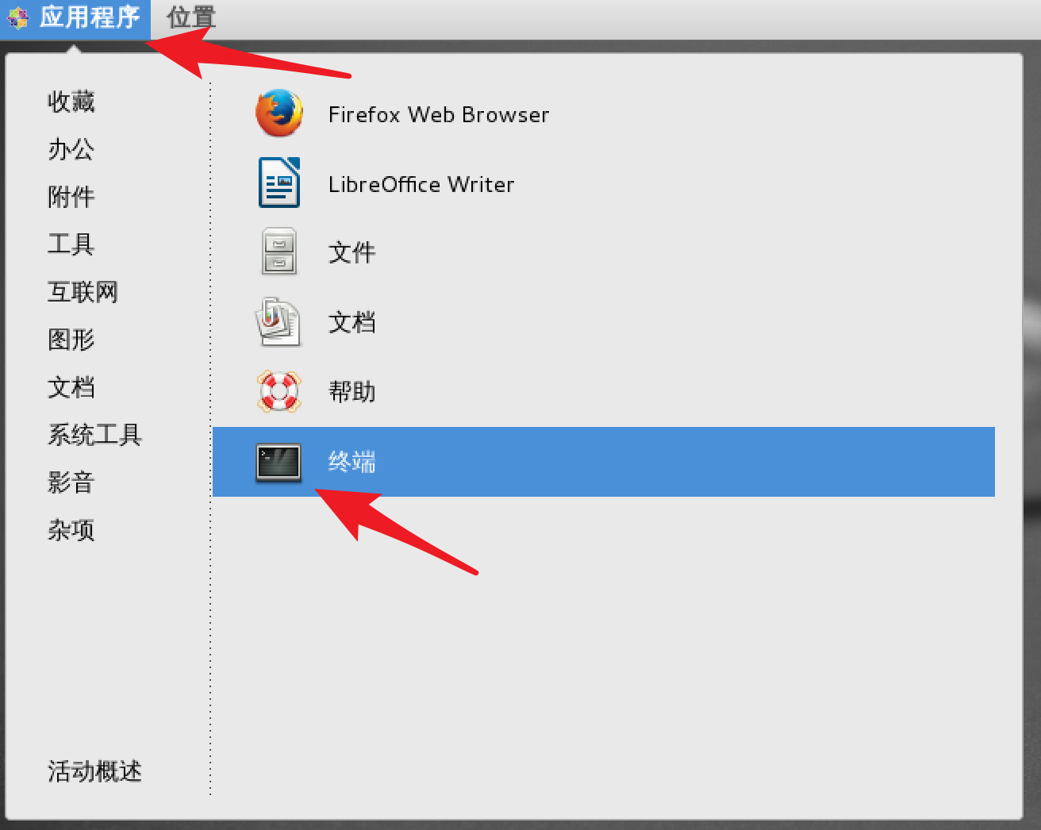Screen dimensions: 1041x830
Task: Choose the 附件 category
Action: 71,197
